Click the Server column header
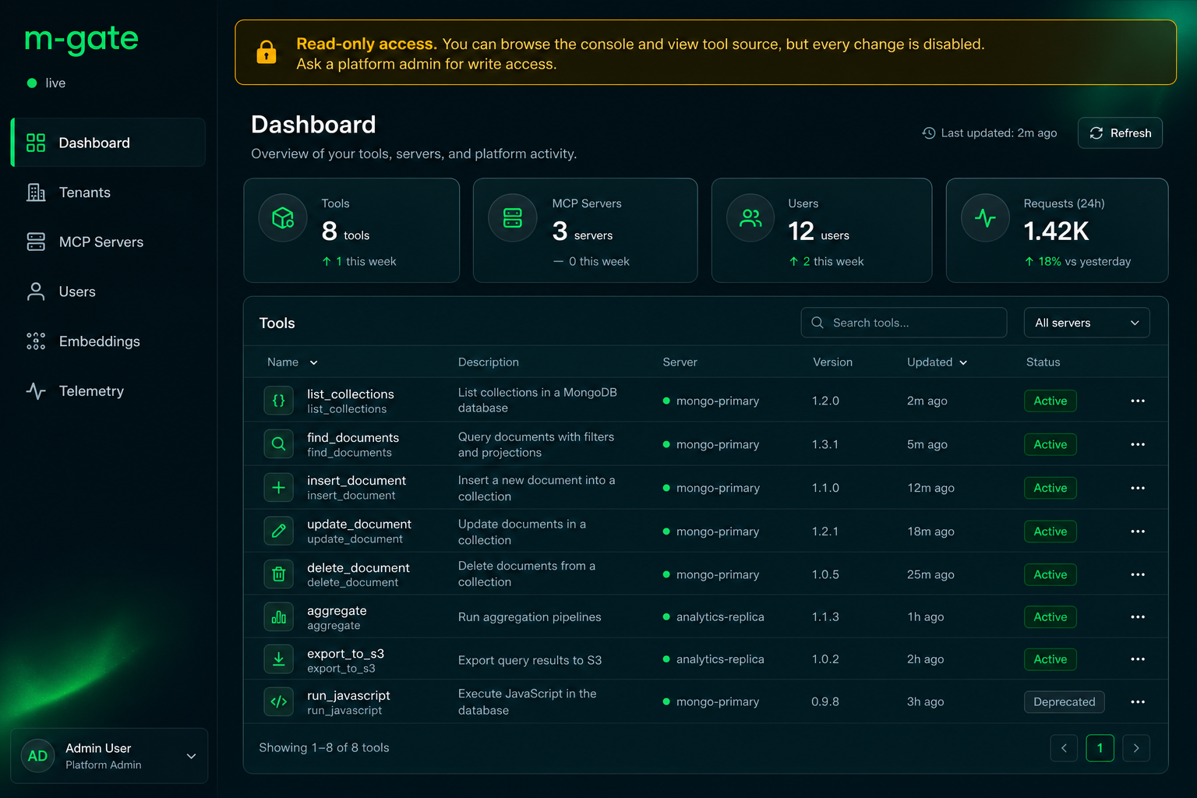Viewport: 1197px width, 798px height. click(x=680, y=362)
